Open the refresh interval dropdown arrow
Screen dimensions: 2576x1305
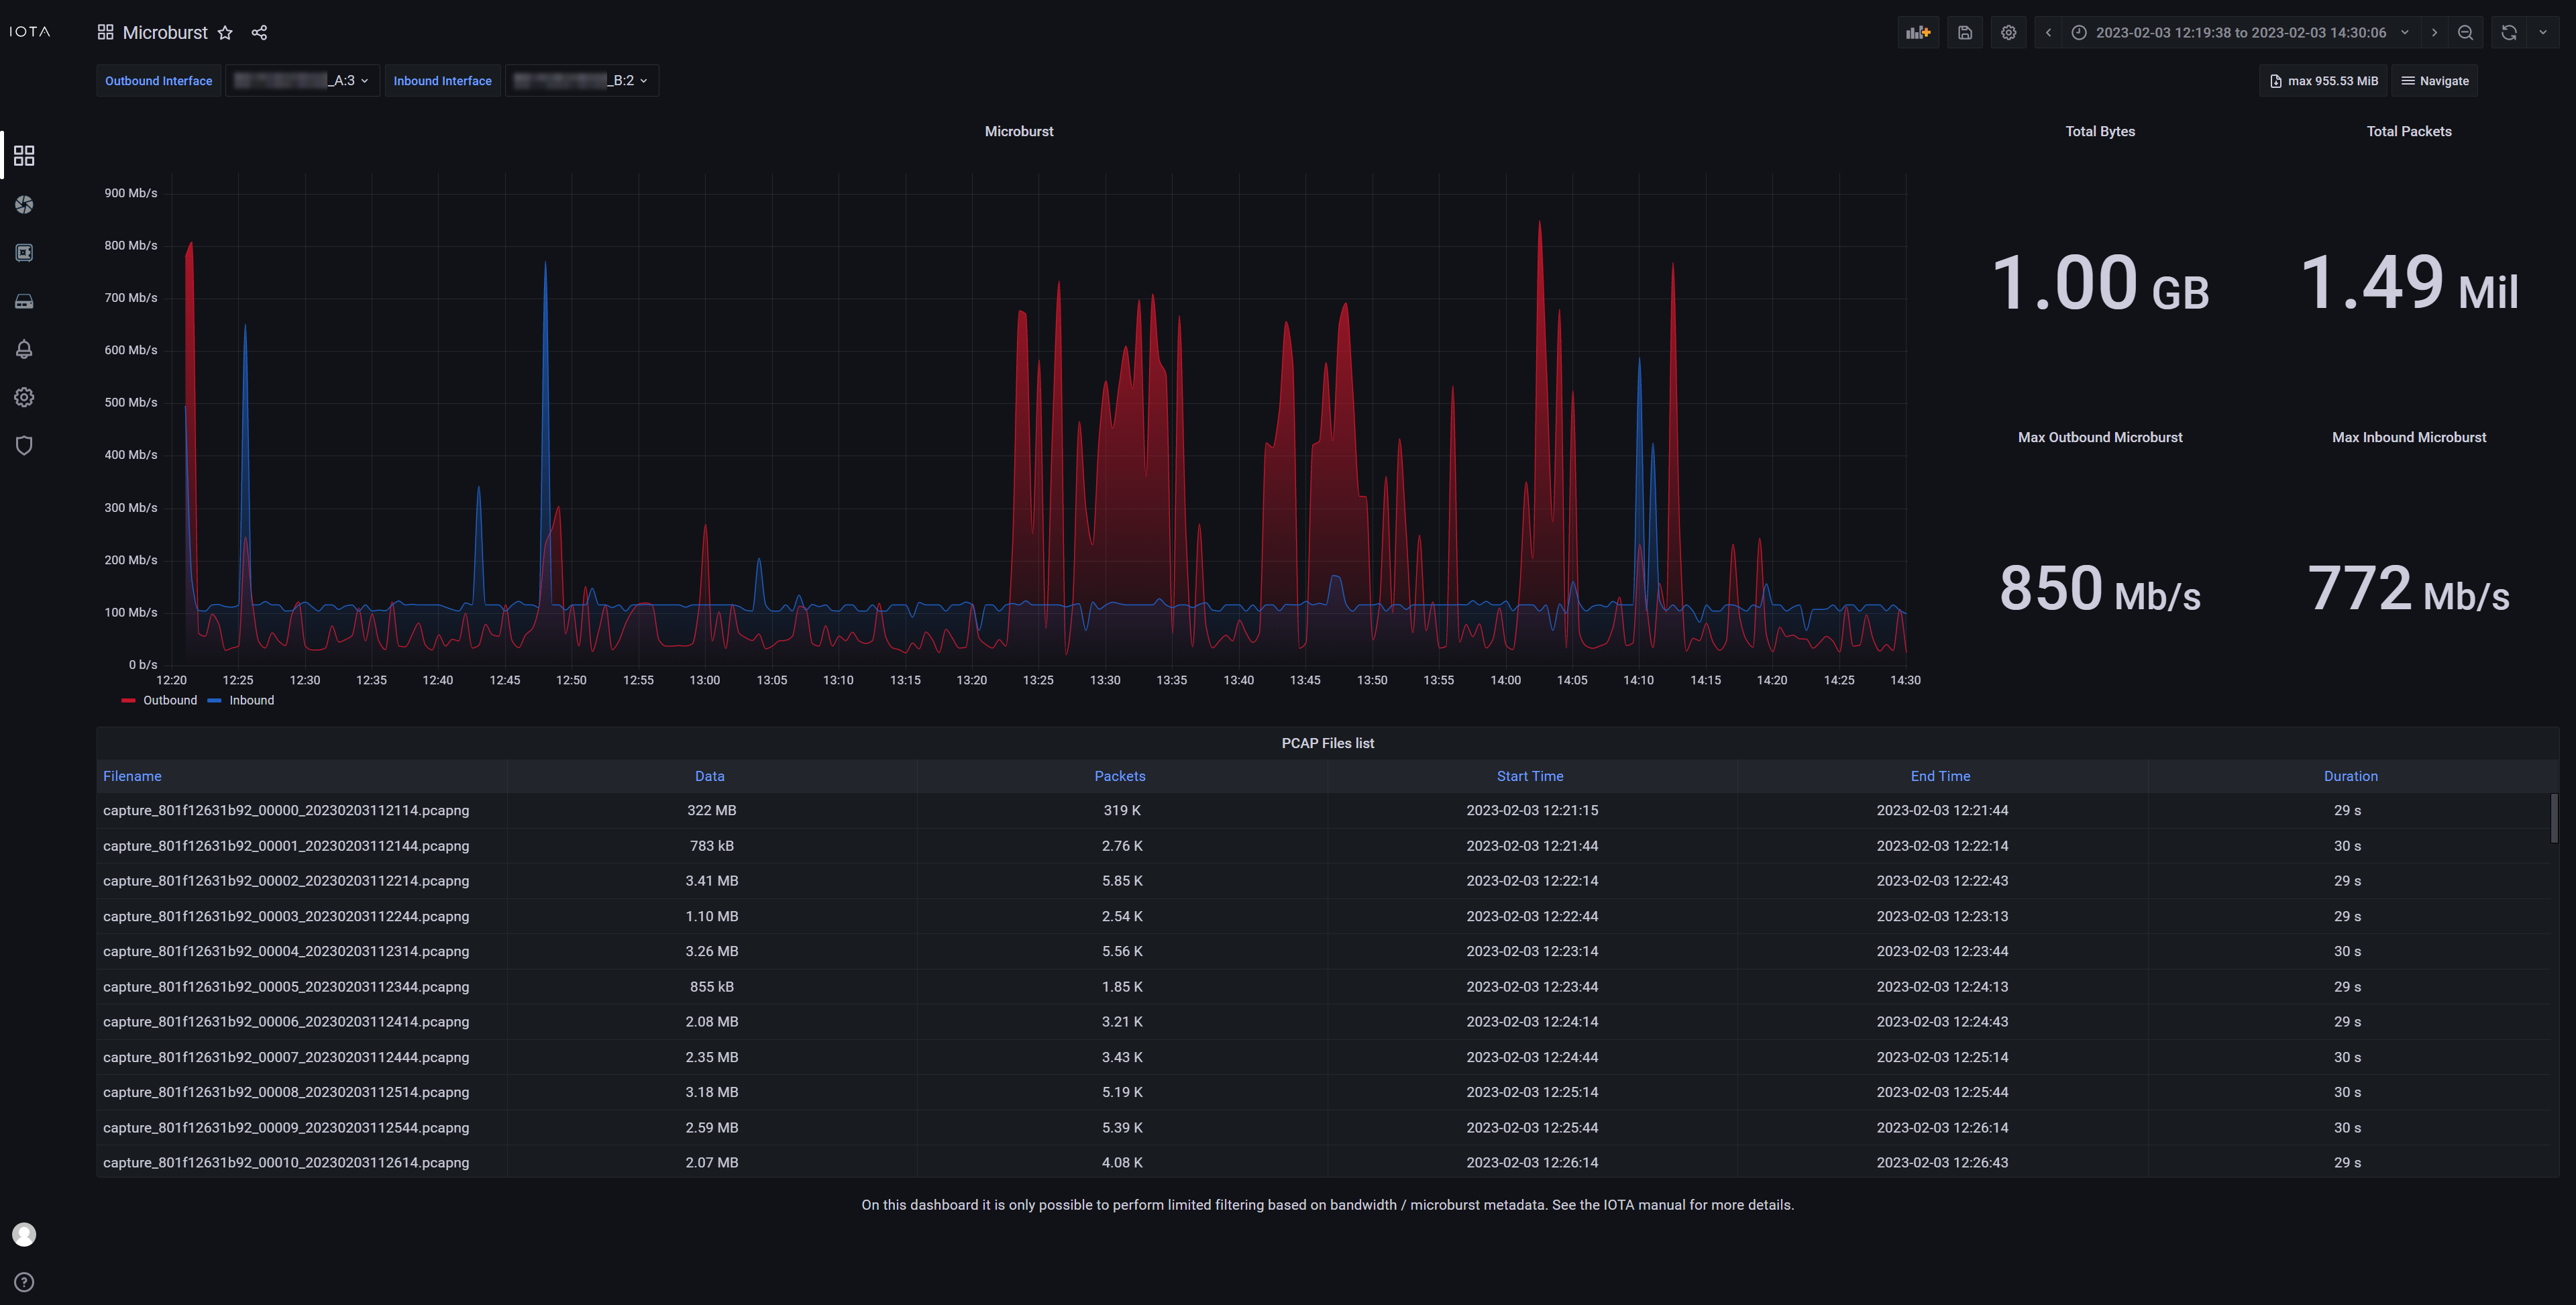[x=2542, y=33]
